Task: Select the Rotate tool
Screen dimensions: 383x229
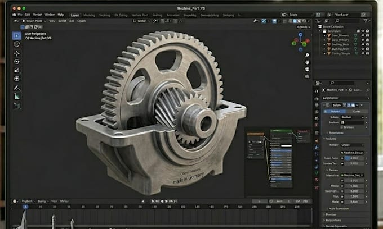Action: pos(16,62)
